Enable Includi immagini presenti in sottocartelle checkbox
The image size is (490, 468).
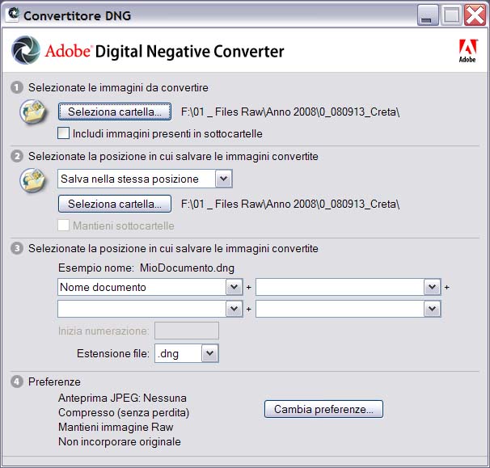[63, 133]
